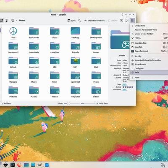Select the Manjaro folder
This screenshot has height=168, width=168.
13,77
